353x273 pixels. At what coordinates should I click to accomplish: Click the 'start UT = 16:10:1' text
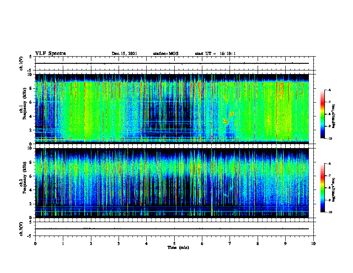coord(215,54)
